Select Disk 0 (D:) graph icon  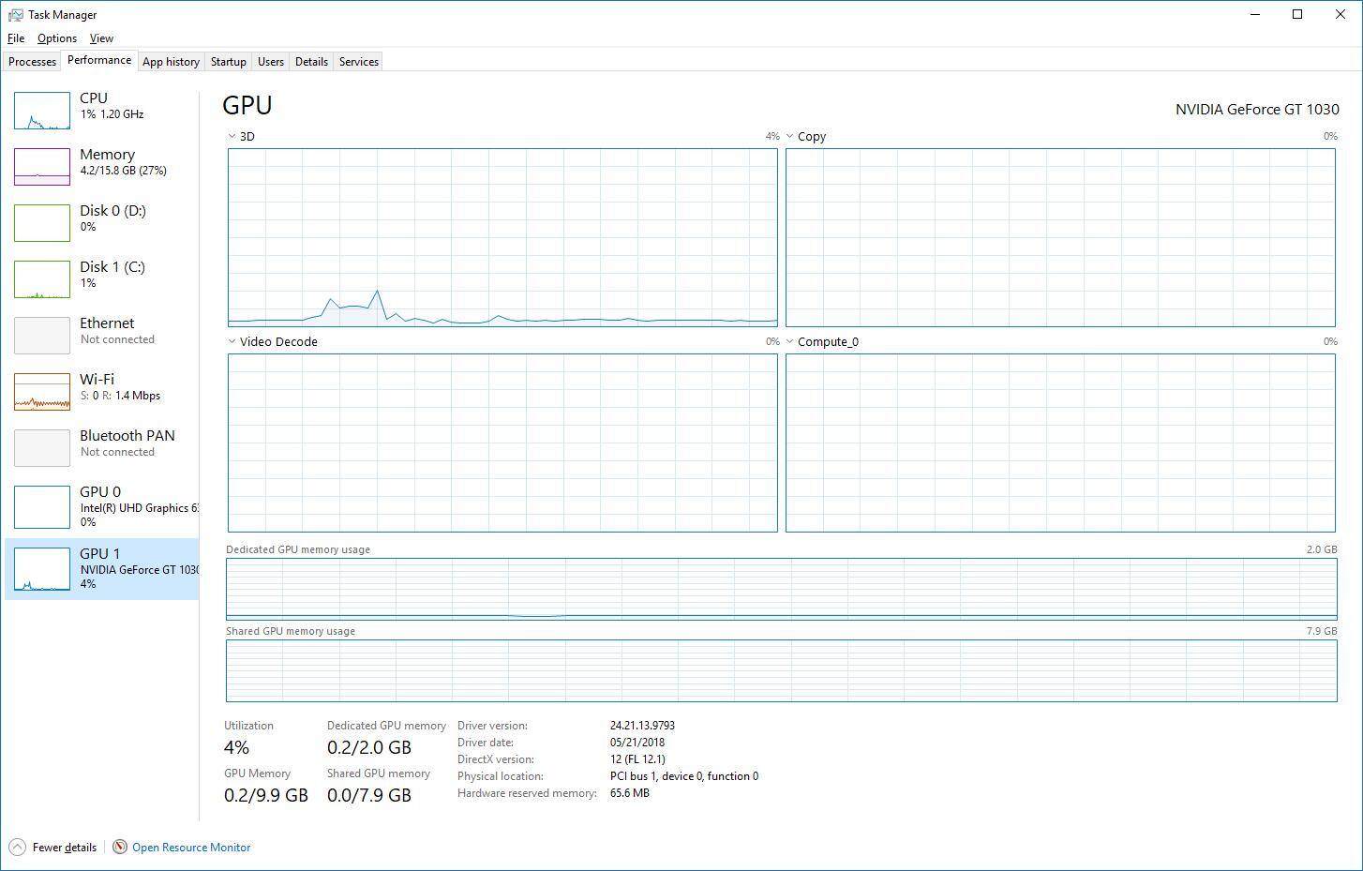[x=42, y=223]
